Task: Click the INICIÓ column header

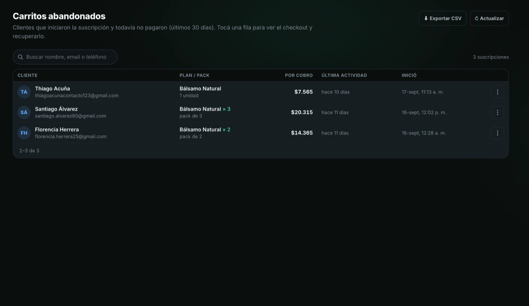Action: click(409, 75)
